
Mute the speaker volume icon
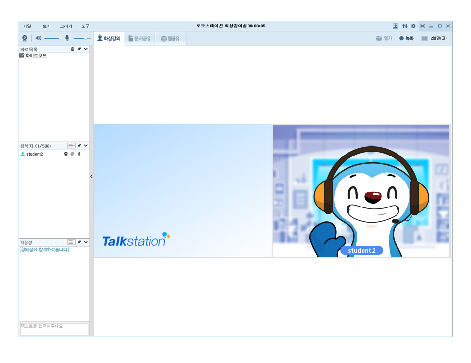[x=38, y=38]
